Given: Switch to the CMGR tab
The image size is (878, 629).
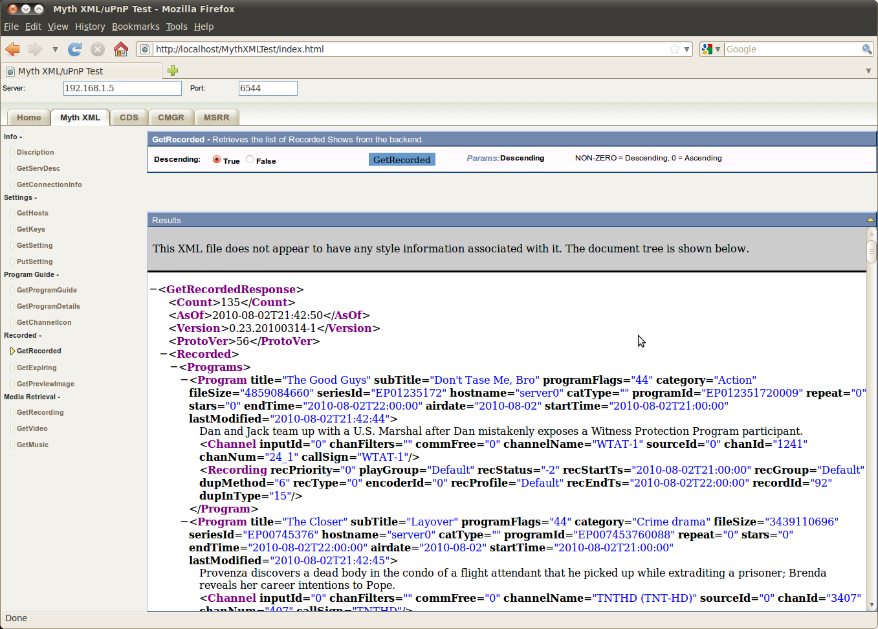Looking at the screenshot, I should pyautogui.click(x=171, y=117).
